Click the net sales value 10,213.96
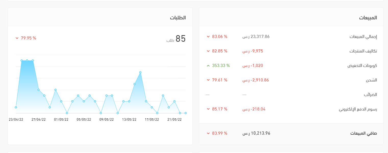This screenshot has height=153, width=388. pyautogui.click(x=256, y=133)
